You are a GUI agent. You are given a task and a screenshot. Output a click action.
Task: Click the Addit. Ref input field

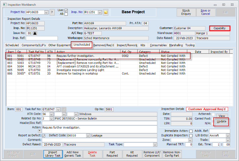pos(220,131)
